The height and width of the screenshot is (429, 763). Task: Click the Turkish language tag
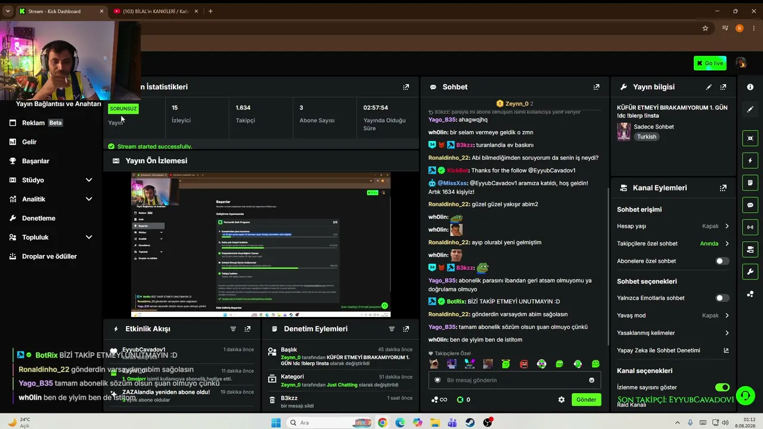pyautogui.click(x=646, y=137)
